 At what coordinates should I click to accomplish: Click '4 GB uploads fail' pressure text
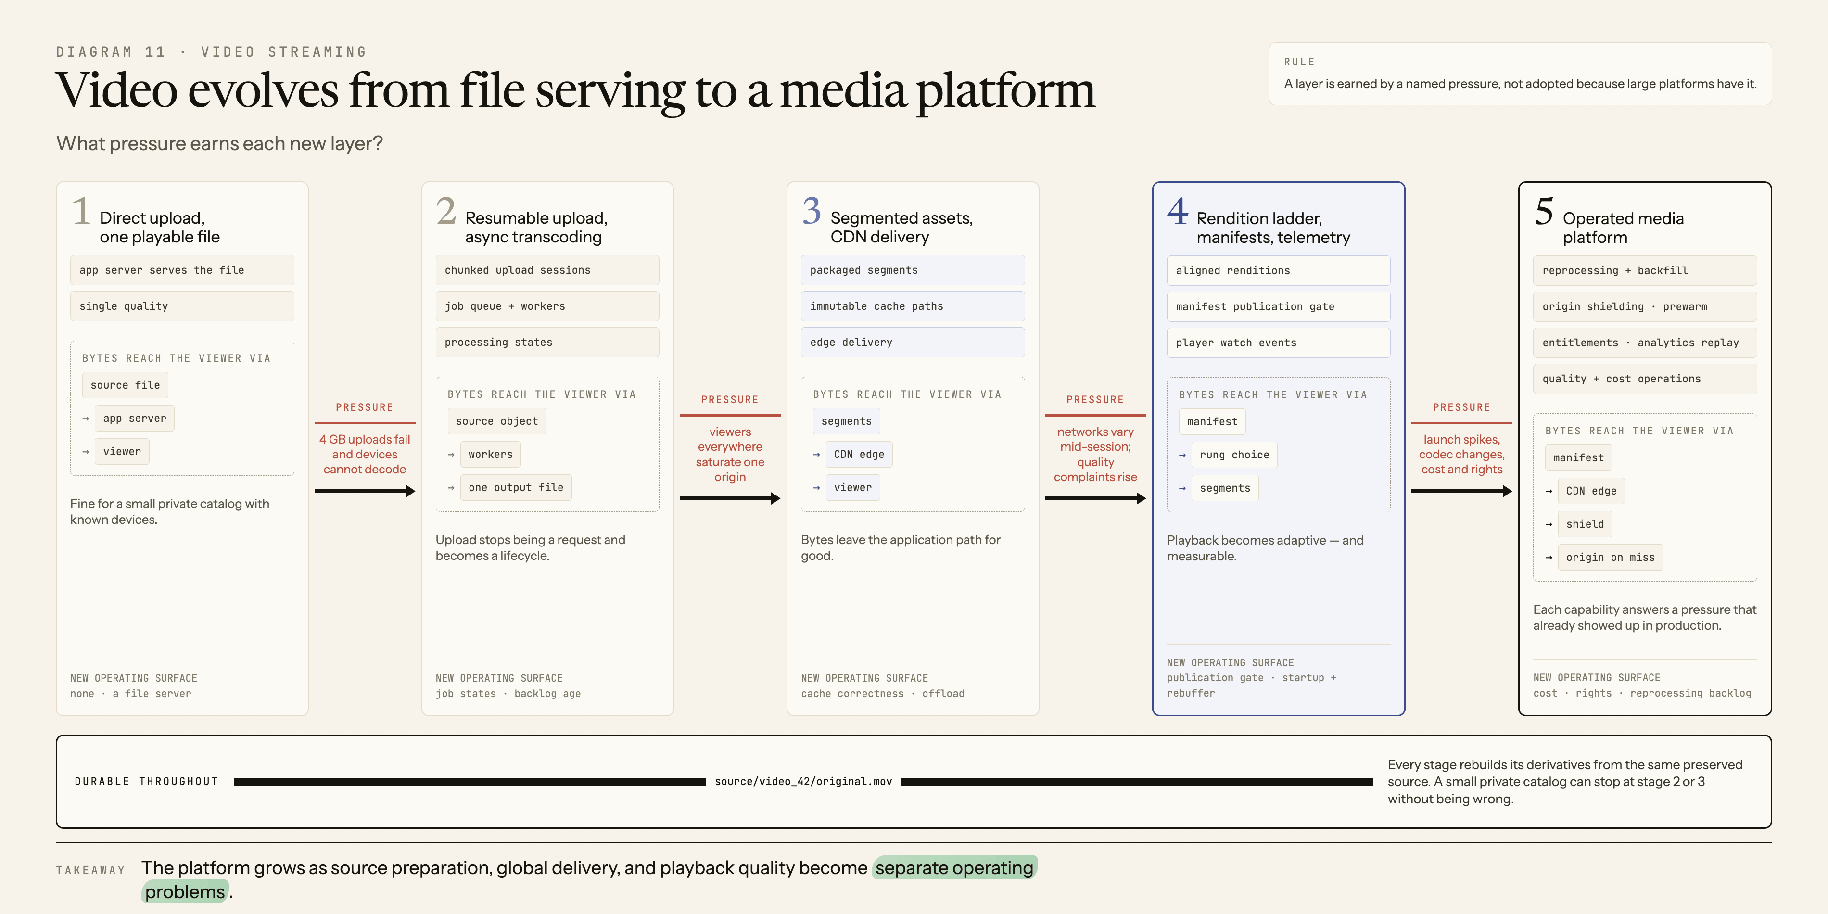point(365,439)
